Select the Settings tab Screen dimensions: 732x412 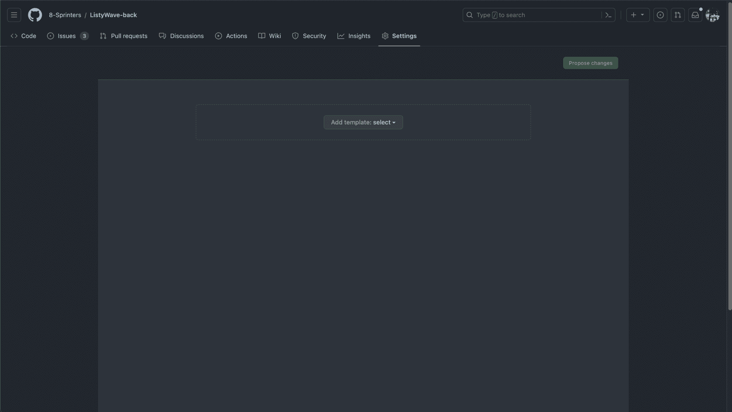tap(399, 36)
